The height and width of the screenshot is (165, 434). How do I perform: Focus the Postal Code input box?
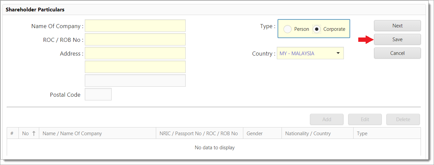(98, 94)
